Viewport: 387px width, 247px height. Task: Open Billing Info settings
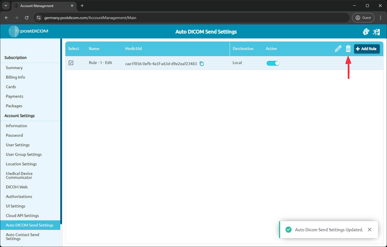(15, 77)
